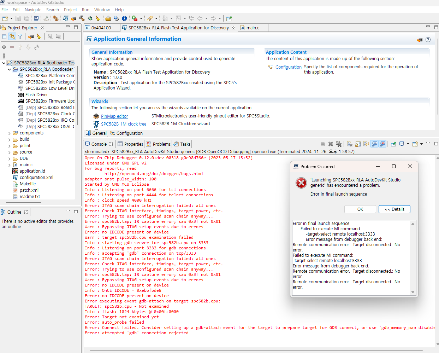
Task: Pin the Console view
Action: click(x=393, y=144)
